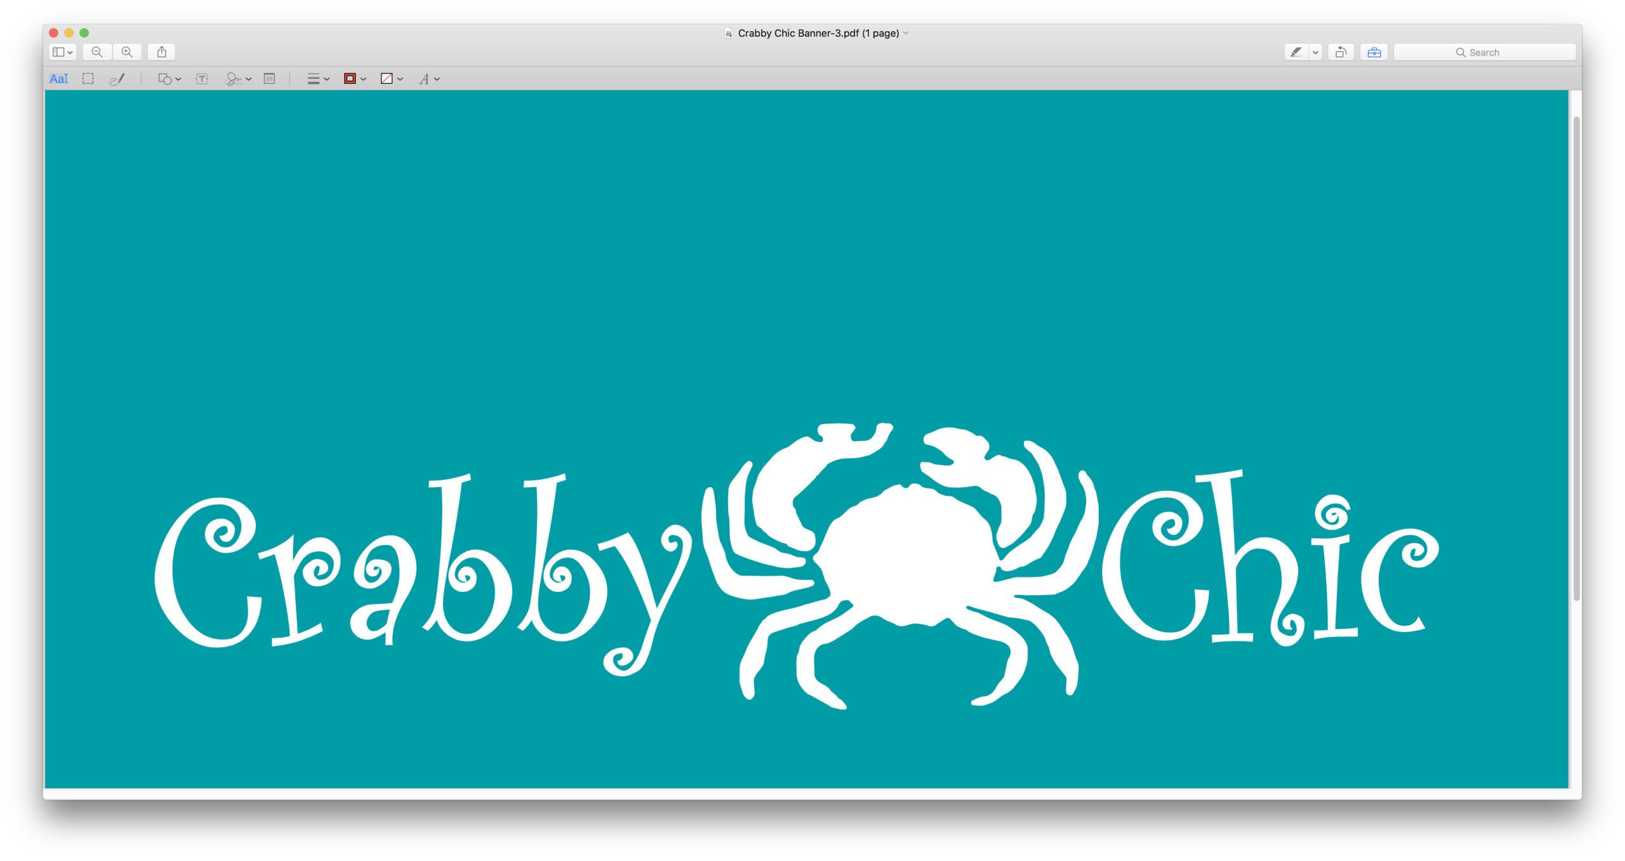Click into the Search field
This screenshot has width=1625, height=861.
1485,52
